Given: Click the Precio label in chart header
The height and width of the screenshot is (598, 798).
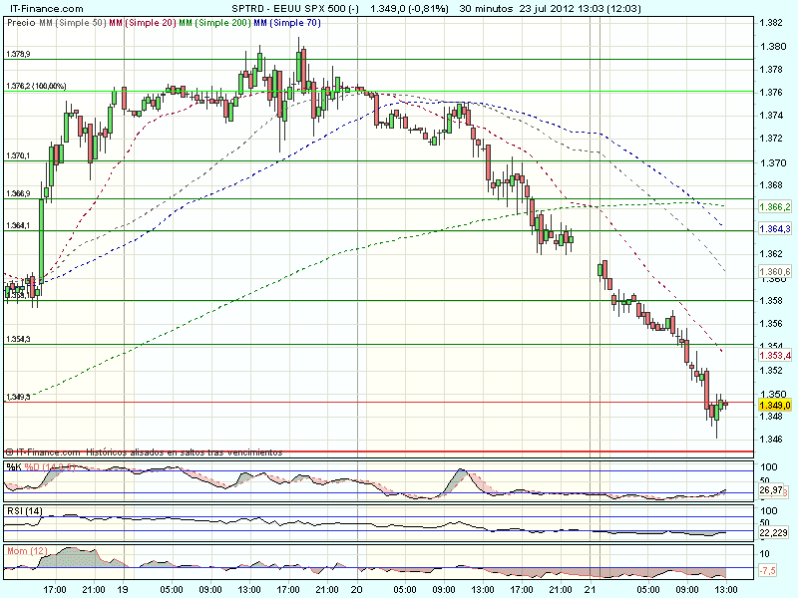Looking at the screenshot, I should (20, 22).
